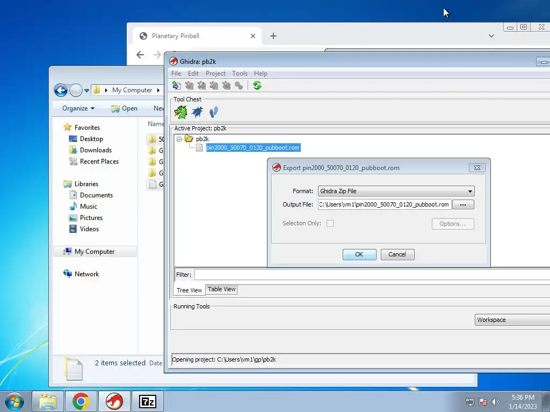Click the Open button in Explorer toolbar
This screenshot has width=550, height=412.
[x=124, y=108]
